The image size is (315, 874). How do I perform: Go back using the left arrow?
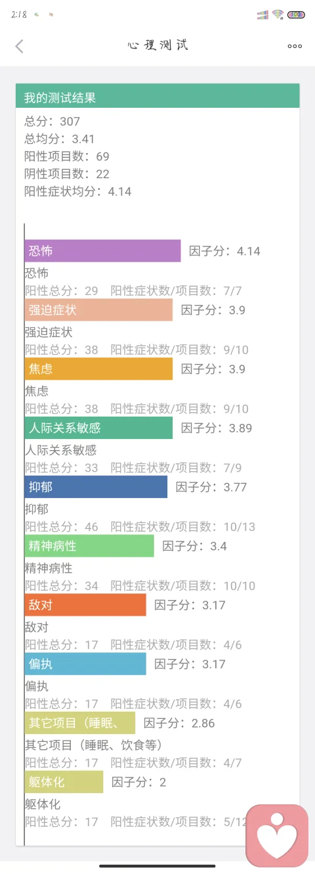[19, 45]
